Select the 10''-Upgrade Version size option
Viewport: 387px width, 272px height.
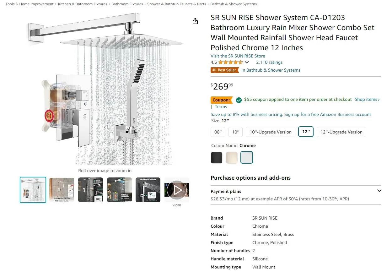click(x=270, y=132)
